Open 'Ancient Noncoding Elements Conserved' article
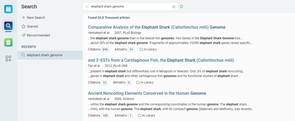This screenshot has width=295, height=121. click(x=147, y=93)
